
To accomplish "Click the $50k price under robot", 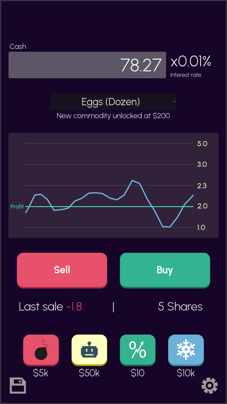I will 89,373.
